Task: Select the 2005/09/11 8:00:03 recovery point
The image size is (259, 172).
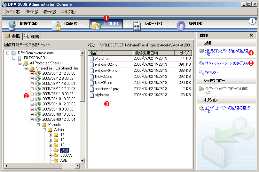Action: pos(58,94)
